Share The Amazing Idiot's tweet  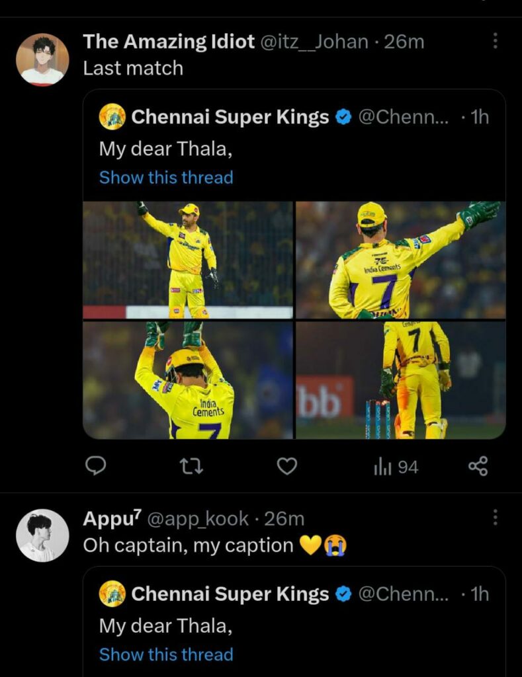point(478,466)
